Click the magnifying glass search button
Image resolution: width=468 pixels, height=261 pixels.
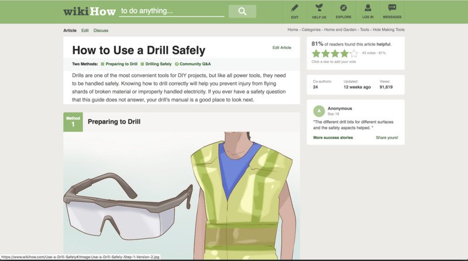point(242,11)
